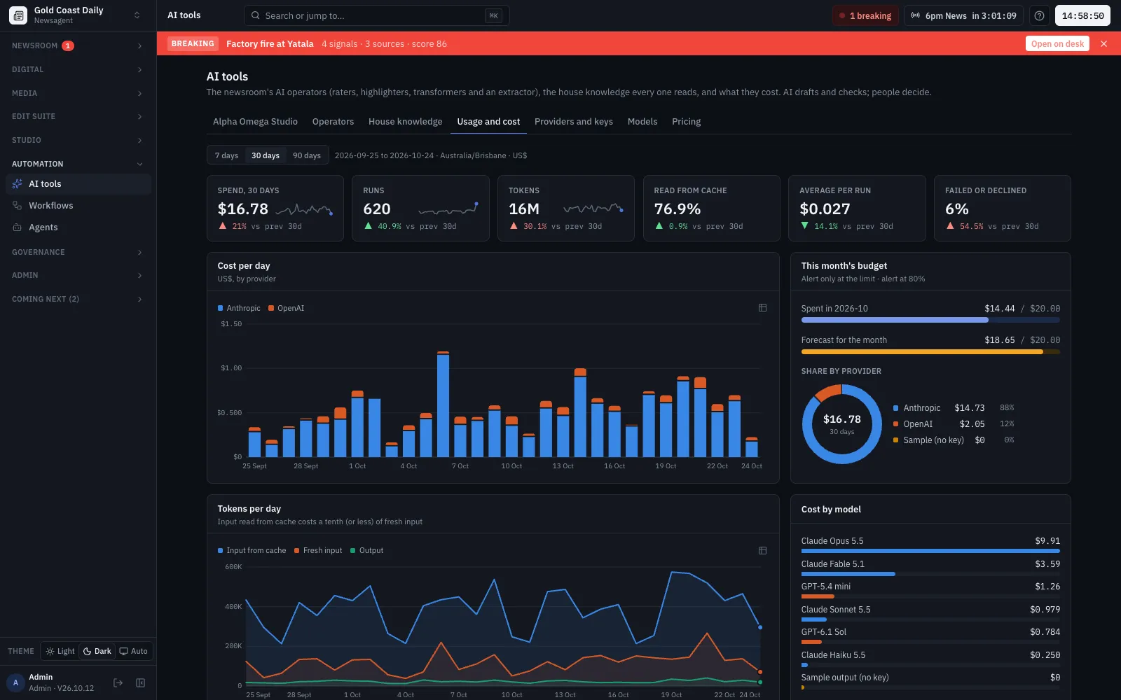
Task: Switch theme to Light
Action: [60, 651]
